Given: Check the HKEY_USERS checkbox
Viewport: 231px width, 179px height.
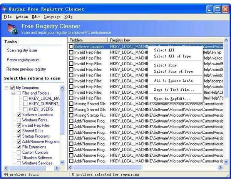Looking at the screenshot, I should tap(25, 109).
